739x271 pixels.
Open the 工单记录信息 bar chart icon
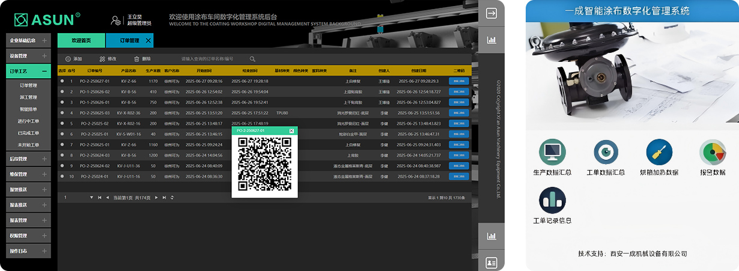click(x=552, y=200)
